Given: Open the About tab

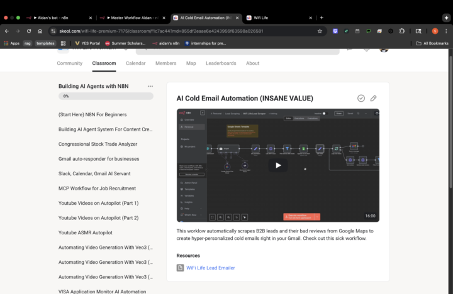Looking at the screenshot, I should (252, 63).
